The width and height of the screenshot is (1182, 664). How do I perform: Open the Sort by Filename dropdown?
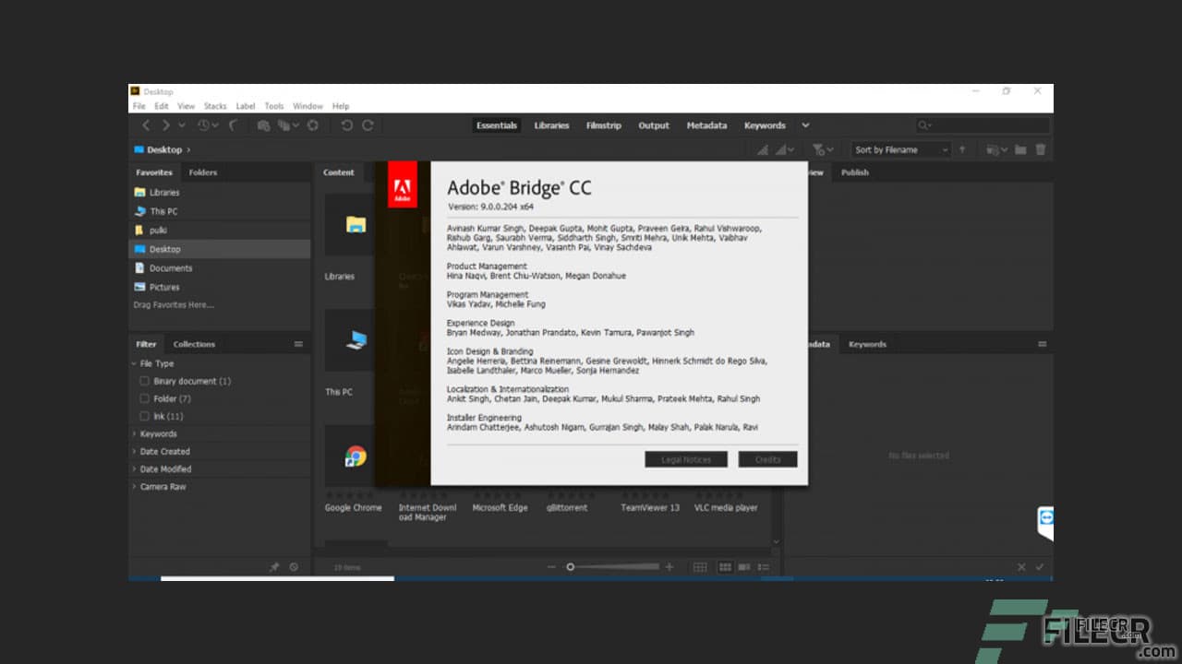pos(900,148)
